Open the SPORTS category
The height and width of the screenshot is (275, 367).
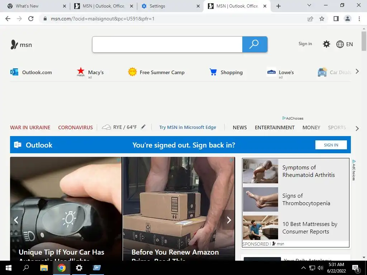click(337, 127)
